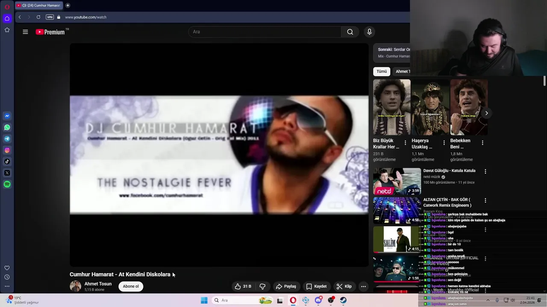Screen dimensions: 547x307
Task: Open the sidebar three-dot more options
Action: click(x=7, y=286)
